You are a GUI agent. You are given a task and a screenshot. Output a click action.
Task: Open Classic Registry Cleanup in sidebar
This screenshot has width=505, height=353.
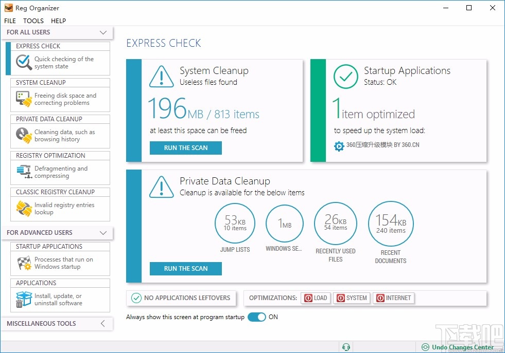(x=60, y=205)
